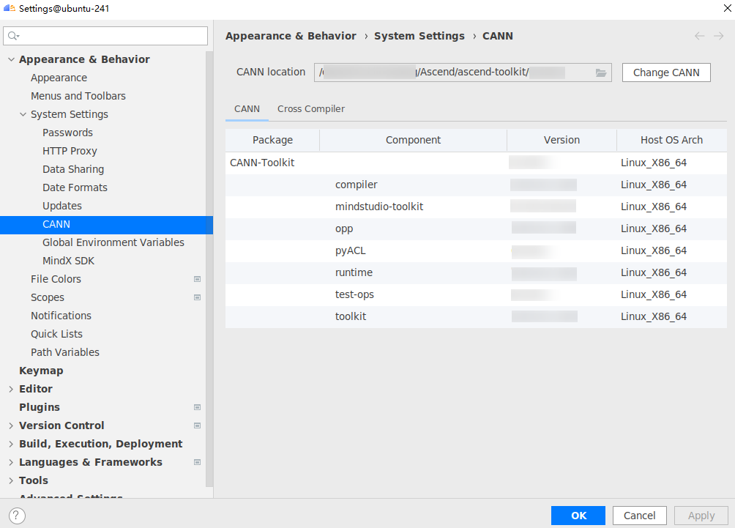Select the opp component row
The image size is (735, 528).
click(476, 228)
